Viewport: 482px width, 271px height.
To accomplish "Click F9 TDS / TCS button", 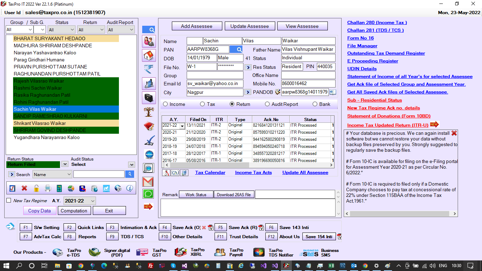I will (x=112, y=237).
